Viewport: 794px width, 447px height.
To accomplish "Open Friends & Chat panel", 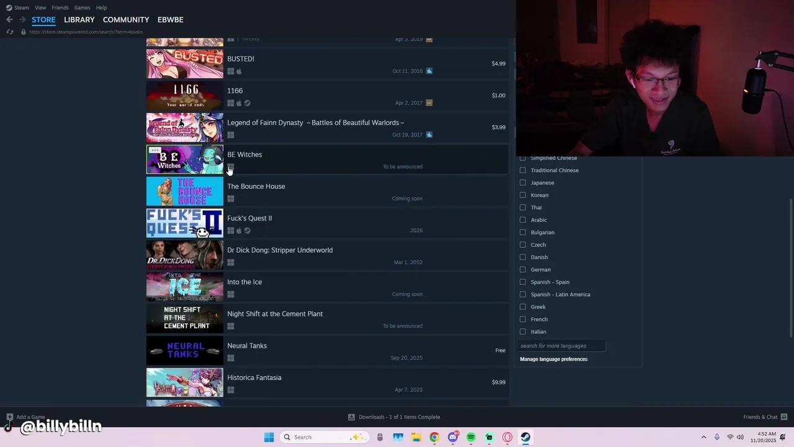I will tap(765, 417).
